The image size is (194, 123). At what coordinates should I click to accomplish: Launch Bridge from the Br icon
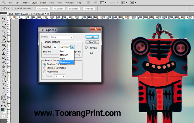(89, 3)
